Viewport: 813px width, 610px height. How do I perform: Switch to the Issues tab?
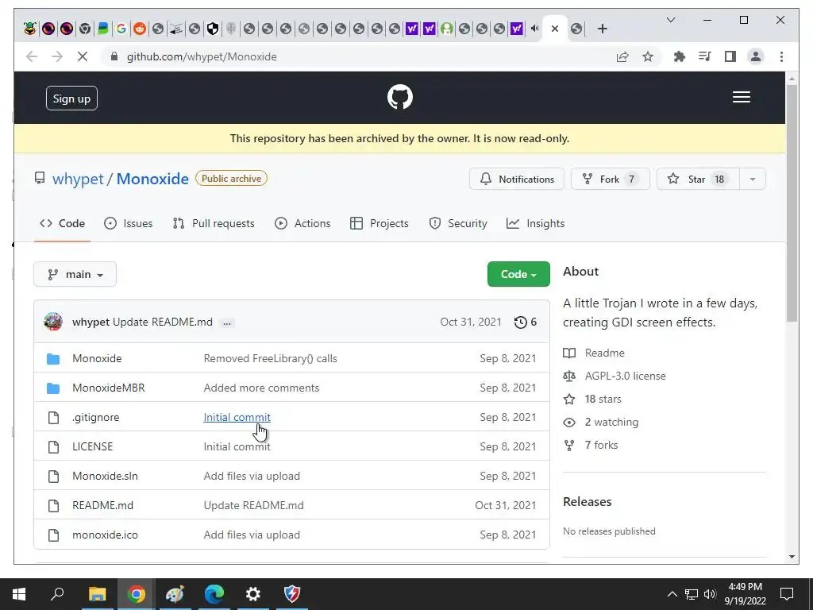click(x=128, y=223)
